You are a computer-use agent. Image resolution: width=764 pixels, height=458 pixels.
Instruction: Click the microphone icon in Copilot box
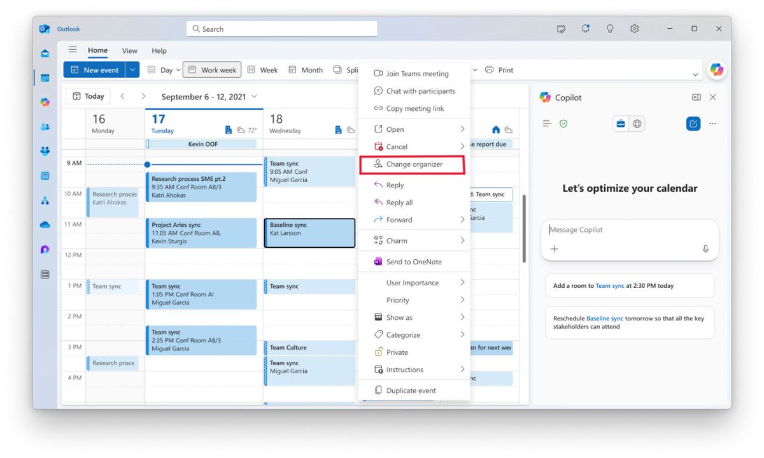[705, 249]
